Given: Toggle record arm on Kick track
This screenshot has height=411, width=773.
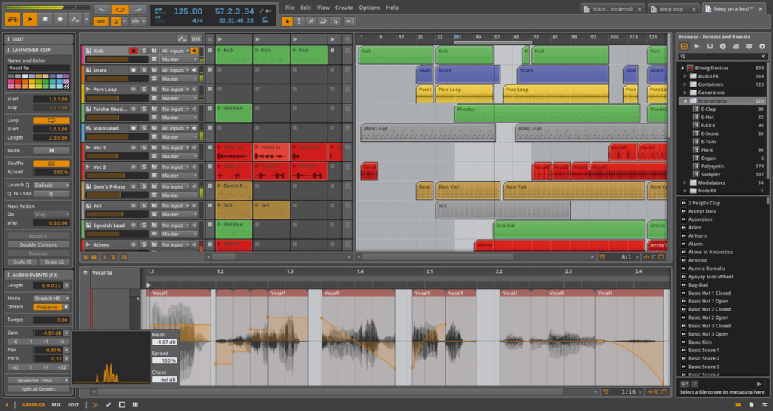Looking at the screenshot, I should point(134,51).
